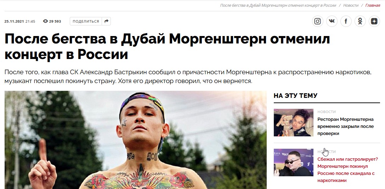Click the 'НА ЭТУ ТЕМУ' section heading
The height and width of the screenshot is (189, 385).
(295, 96)
